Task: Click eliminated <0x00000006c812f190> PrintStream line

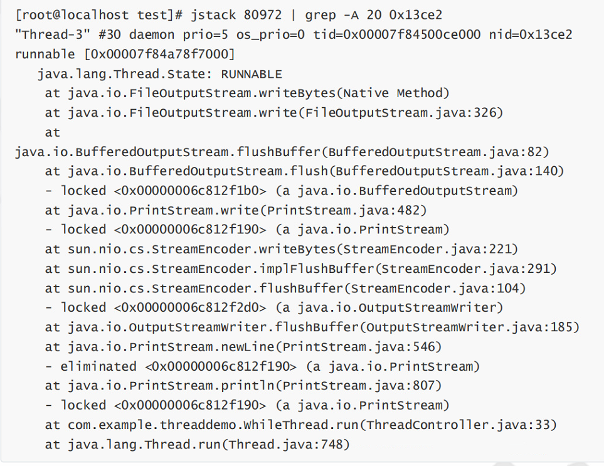Action: tap(262, 366)
